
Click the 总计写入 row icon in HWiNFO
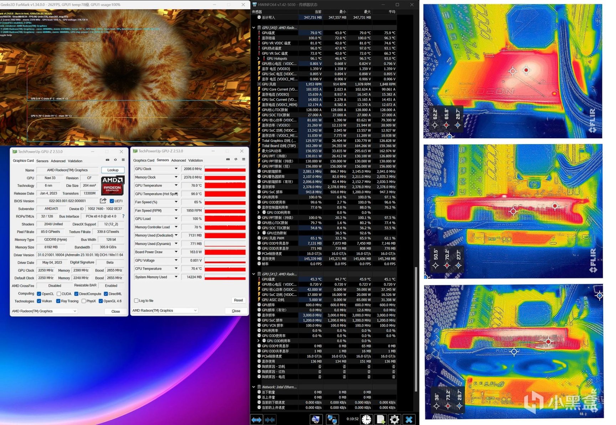coord(259,17)
